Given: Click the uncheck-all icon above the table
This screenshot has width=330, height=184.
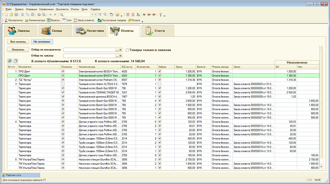Looking at the screenshot, I should tap(16, 61).
